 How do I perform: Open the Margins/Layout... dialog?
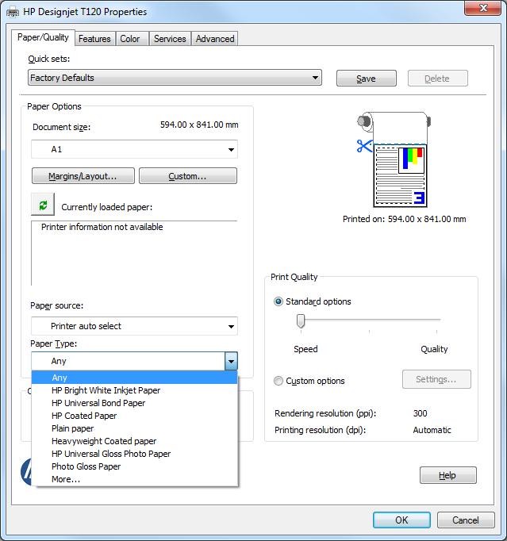point(83,176)
